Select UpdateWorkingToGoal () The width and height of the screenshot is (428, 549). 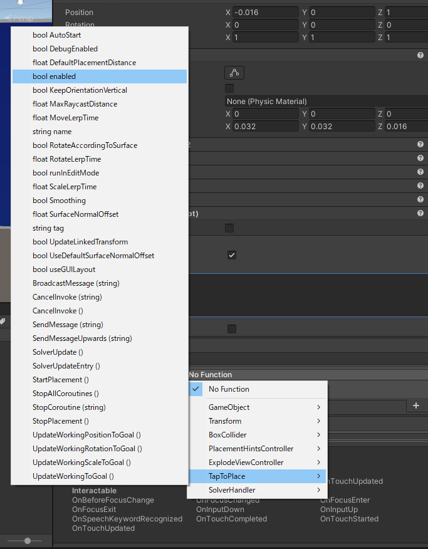(100, 476)
